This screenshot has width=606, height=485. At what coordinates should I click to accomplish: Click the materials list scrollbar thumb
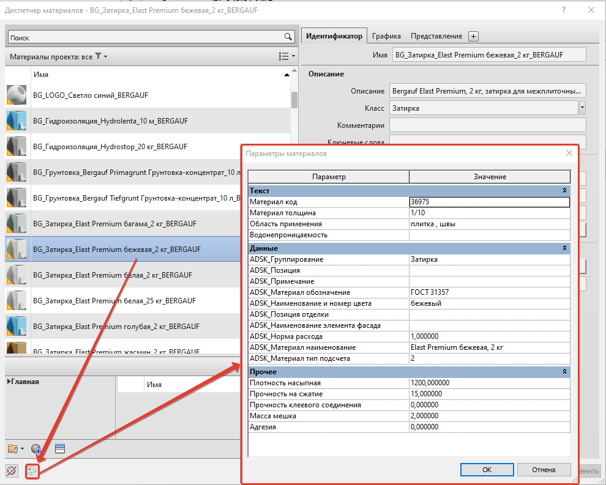tap(294, 100)
